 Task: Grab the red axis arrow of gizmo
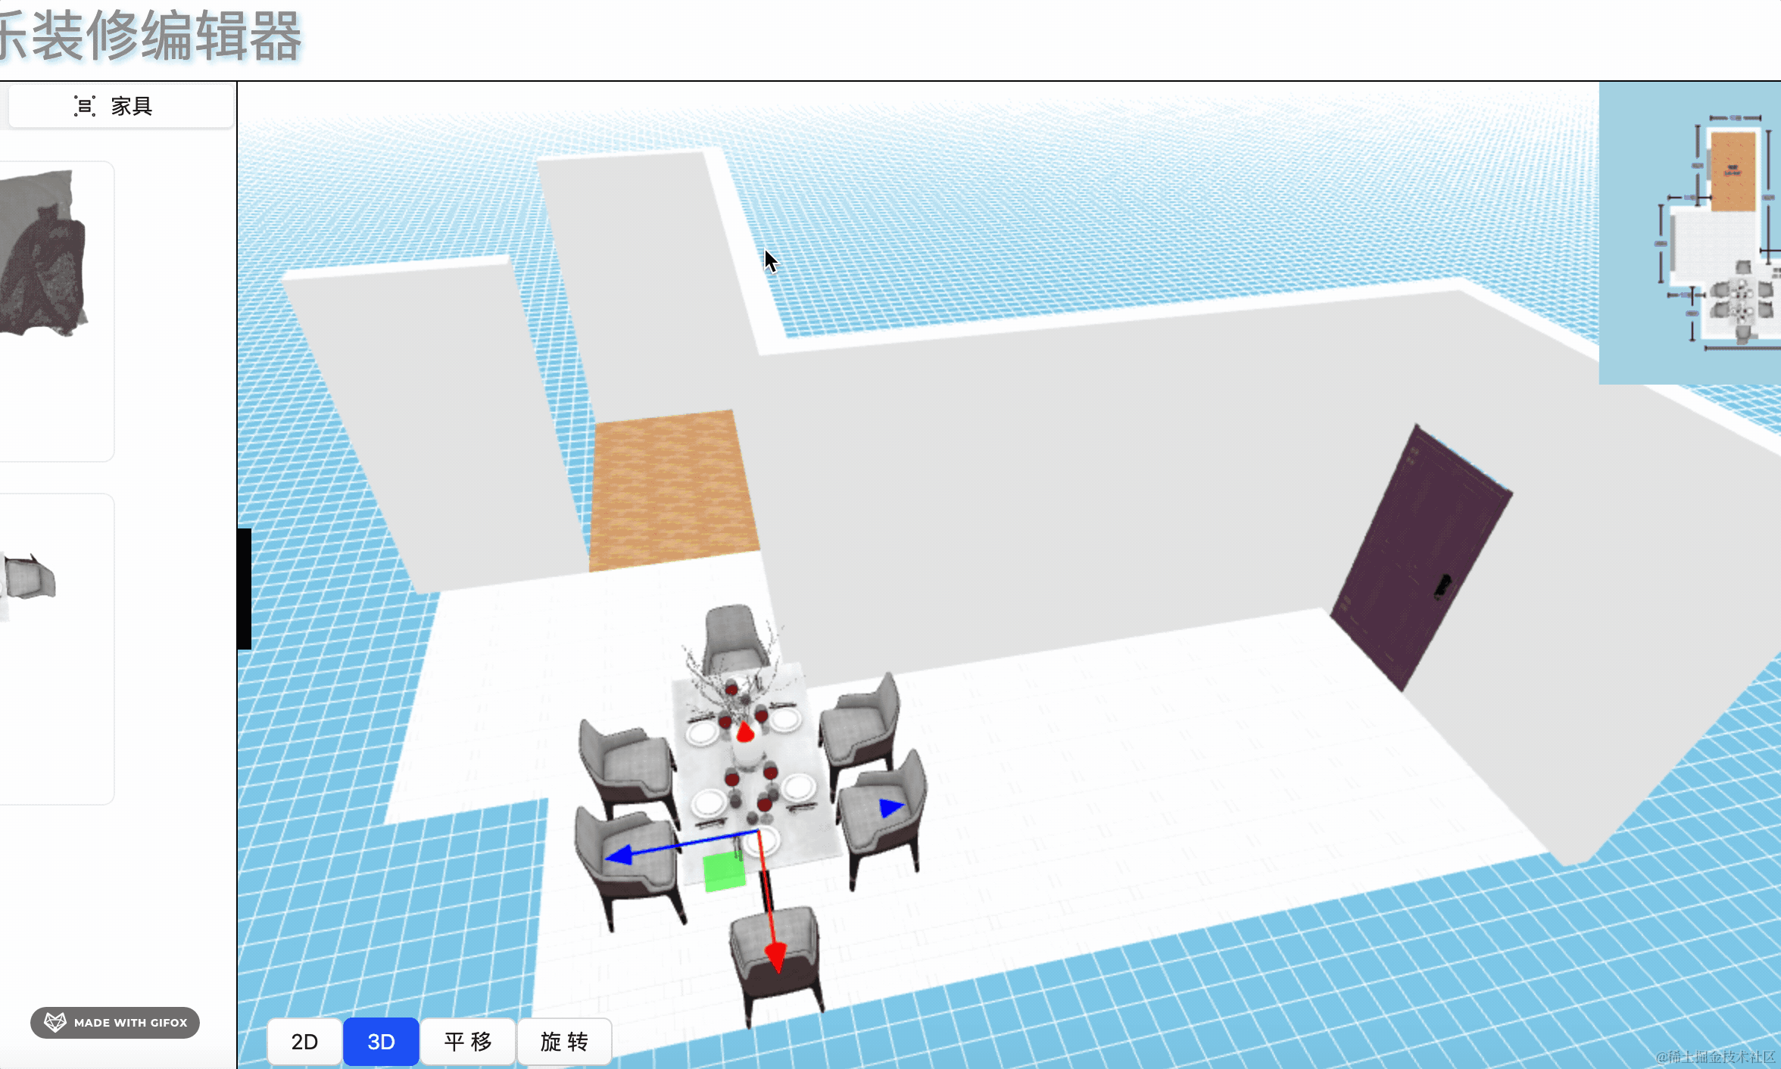point(775,956)
